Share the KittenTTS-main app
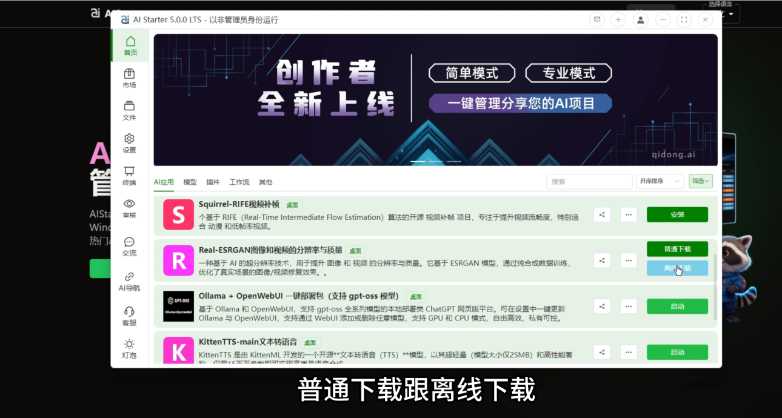Image resolution: width=782 pixels, height=418 pixels. (602, 352)
